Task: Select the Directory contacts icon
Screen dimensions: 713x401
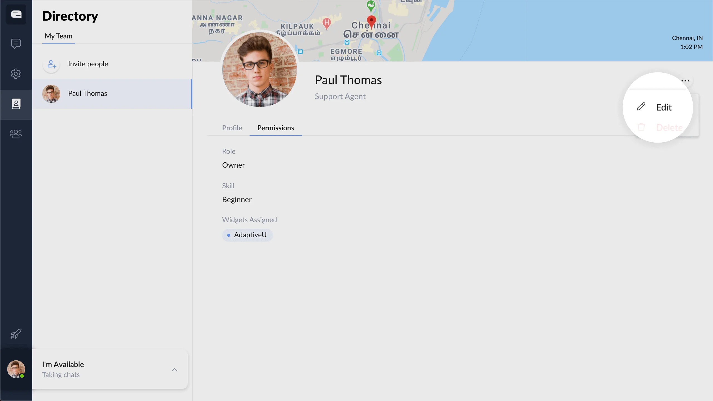Action: coord(16,104)
